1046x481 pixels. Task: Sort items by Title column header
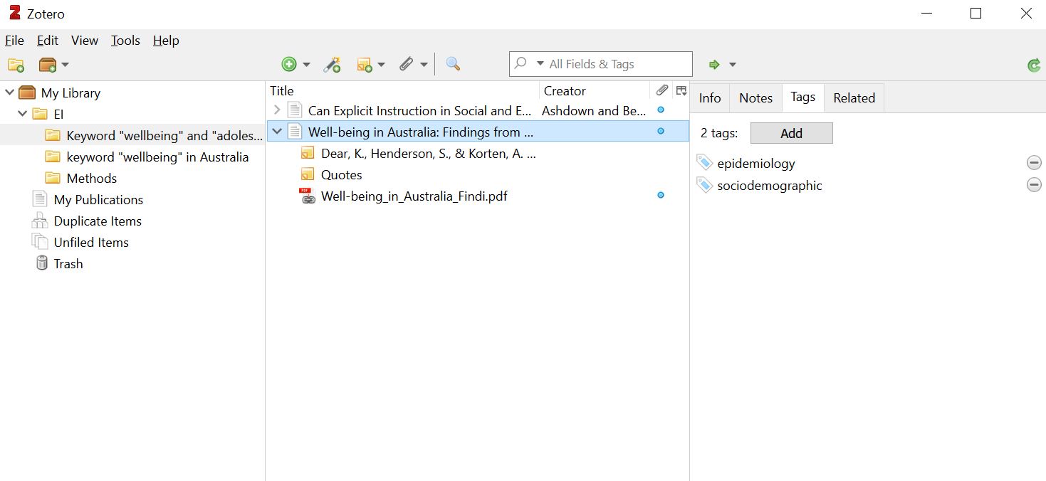[x=403, y=90]
